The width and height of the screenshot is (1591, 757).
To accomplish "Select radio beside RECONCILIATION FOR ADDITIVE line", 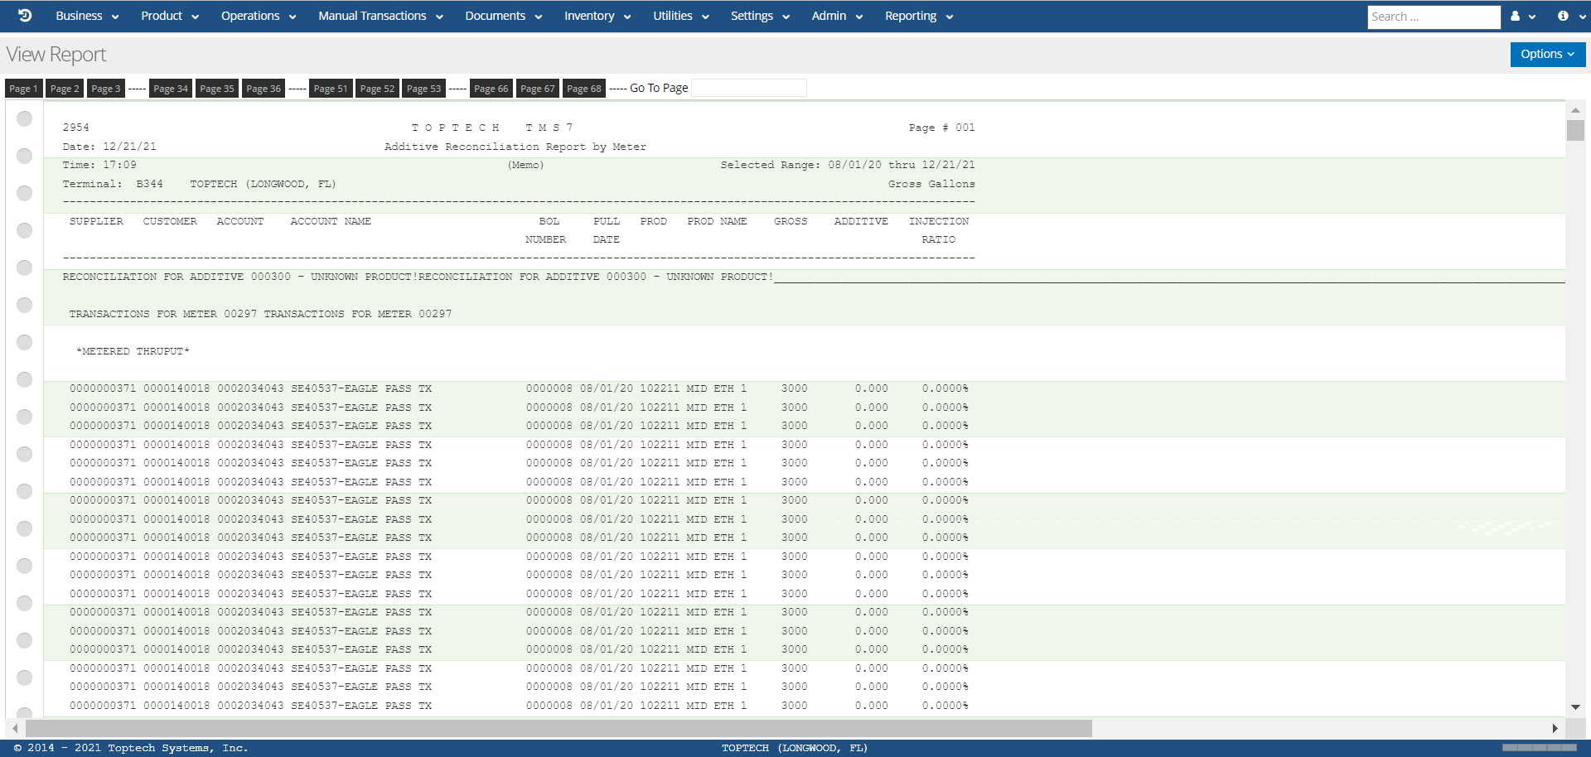I will (25, 268).
